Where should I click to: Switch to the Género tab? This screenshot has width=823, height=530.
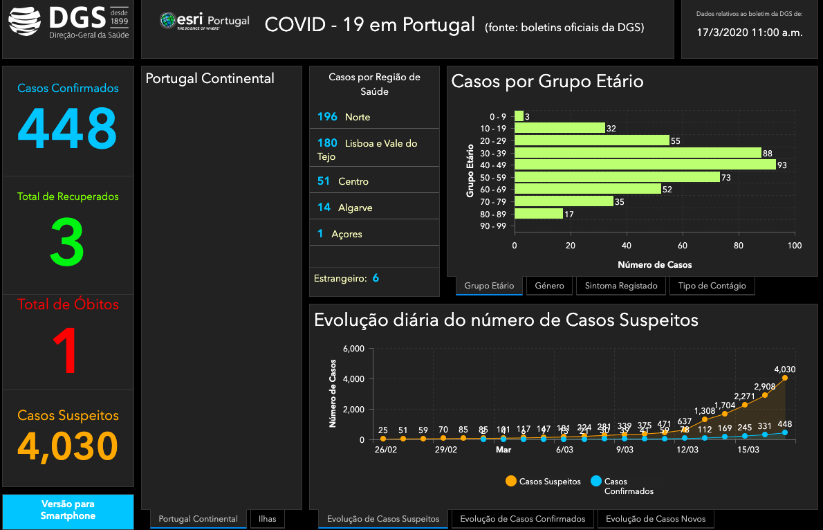pos(550,286)
